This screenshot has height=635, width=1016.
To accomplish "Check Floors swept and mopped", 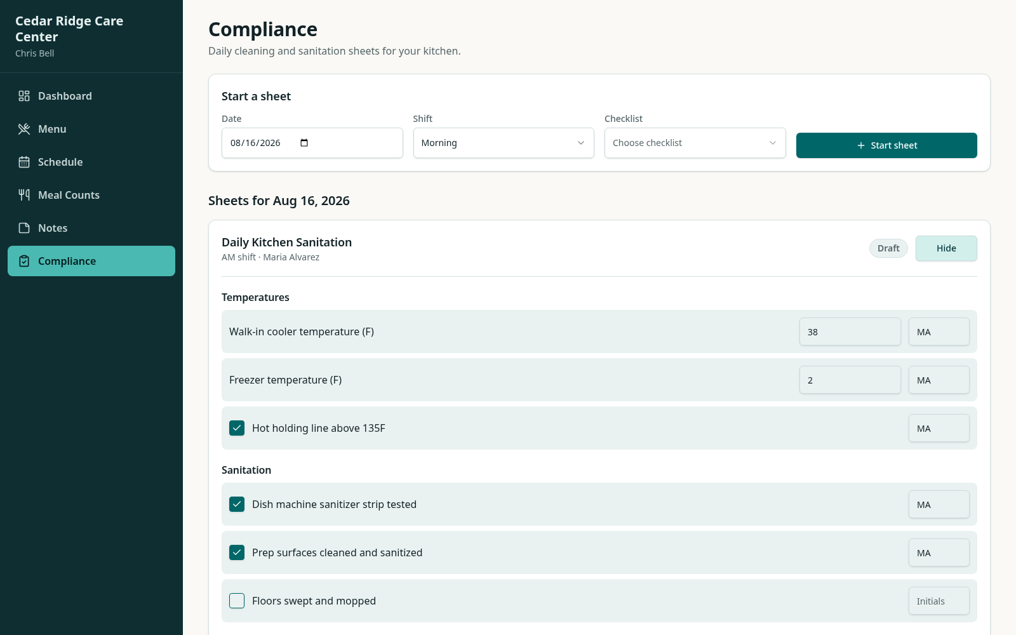I will pyautogui.click(x=237, y=601).
